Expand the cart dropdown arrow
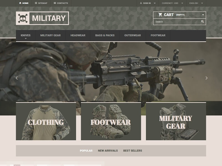The image size is (222, 166). click(x=203, y=15)
